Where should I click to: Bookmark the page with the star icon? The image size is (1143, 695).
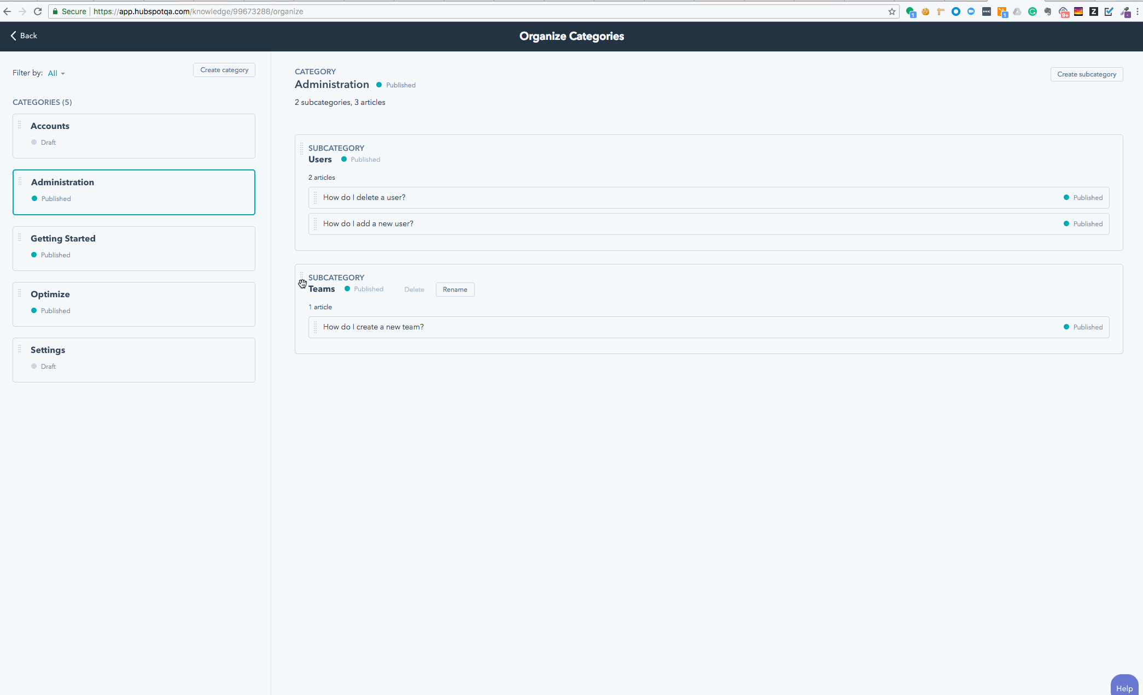(x=892, y=11)
